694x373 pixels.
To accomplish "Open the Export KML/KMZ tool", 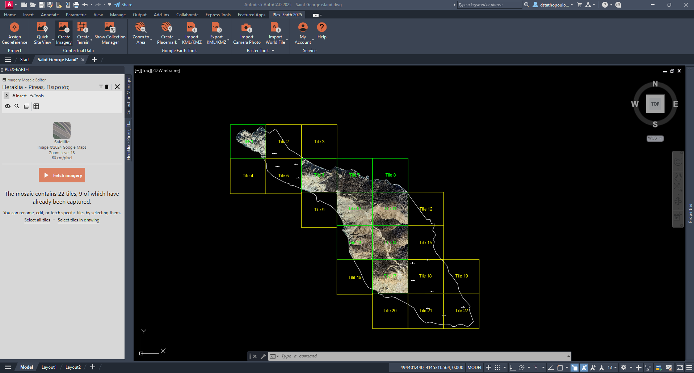I will (216, 33).
